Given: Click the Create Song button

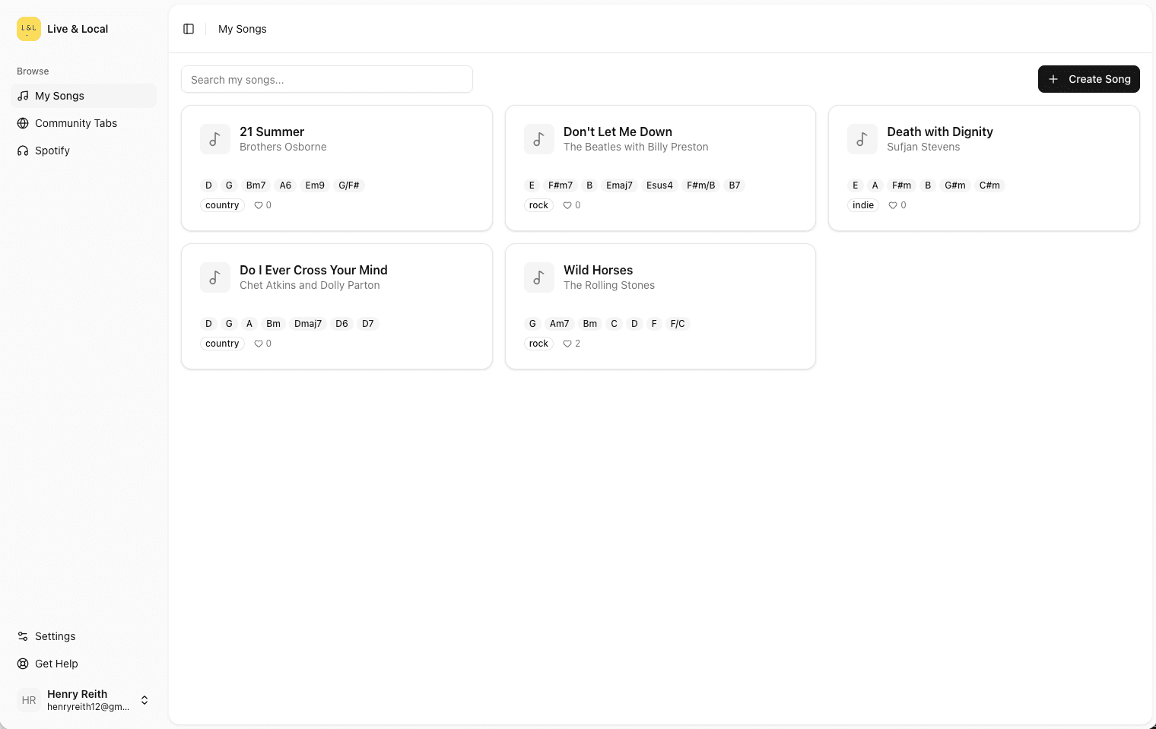Looking at the screenshot, I should click(x=1089, y=79).
